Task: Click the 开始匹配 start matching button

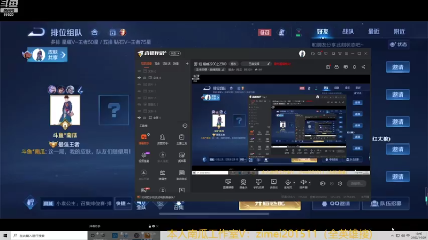Action: (270, 205)
